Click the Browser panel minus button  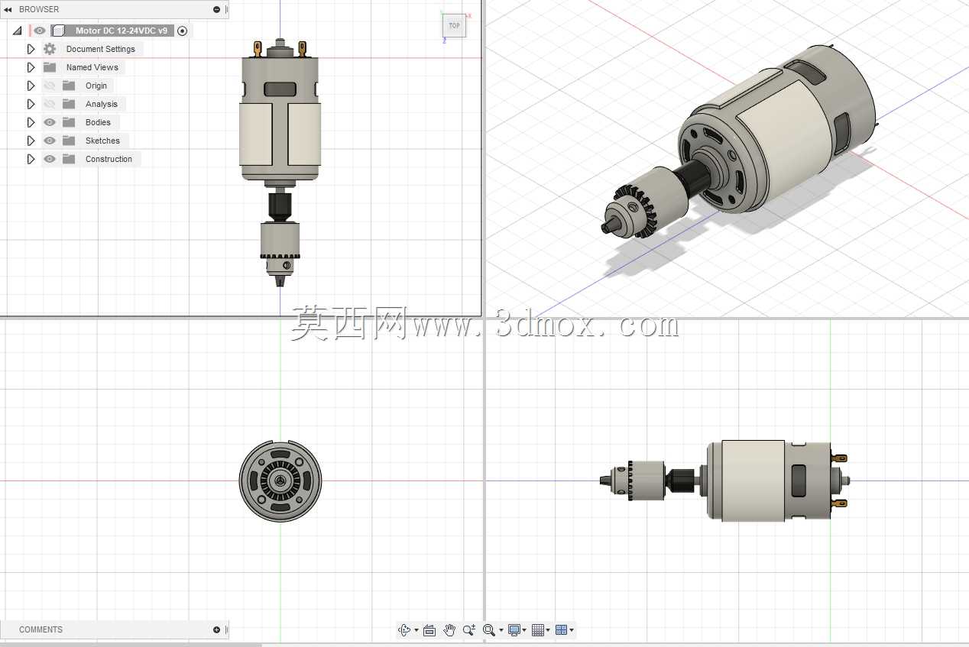coord(217,9)
